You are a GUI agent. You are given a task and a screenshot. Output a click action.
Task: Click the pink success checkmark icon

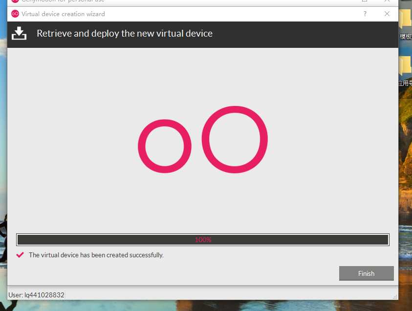pos(20,255)
